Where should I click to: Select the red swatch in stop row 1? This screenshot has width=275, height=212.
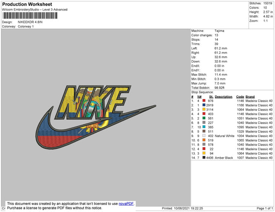[204, 101]
